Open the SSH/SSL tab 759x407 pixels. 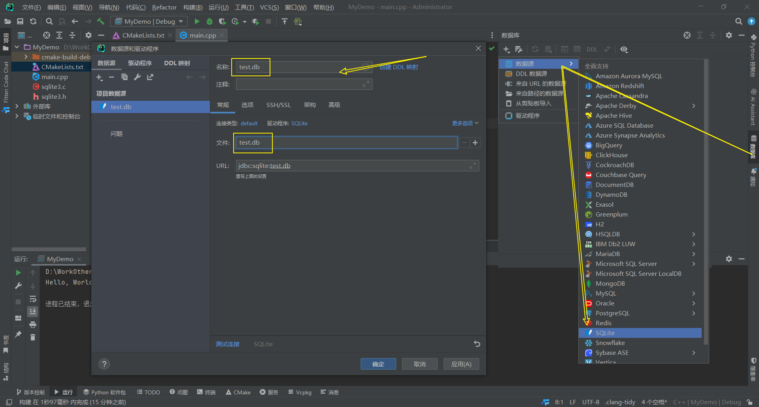pos(278,105)
